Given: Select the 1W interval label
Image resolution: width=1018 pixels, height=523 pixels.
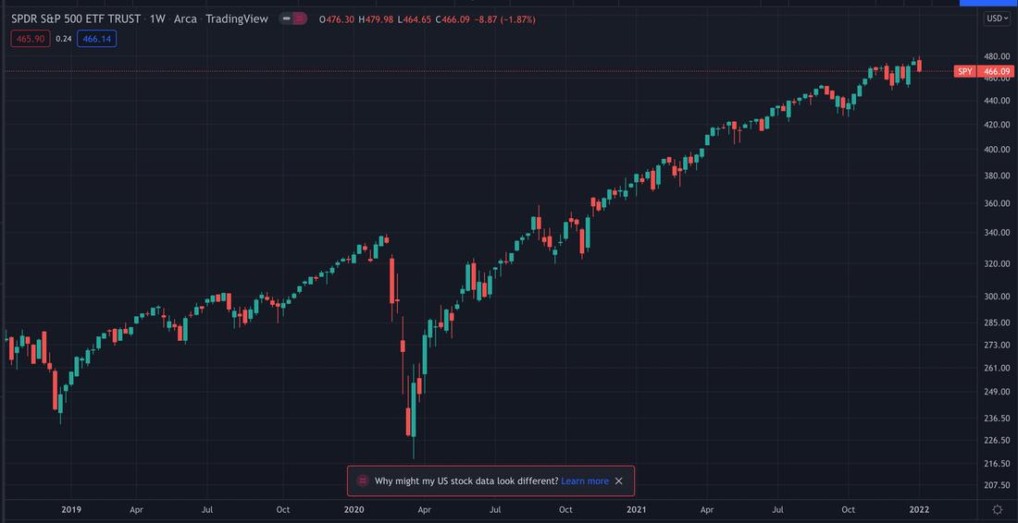Looking at the screenshot, I should point(157,18).
